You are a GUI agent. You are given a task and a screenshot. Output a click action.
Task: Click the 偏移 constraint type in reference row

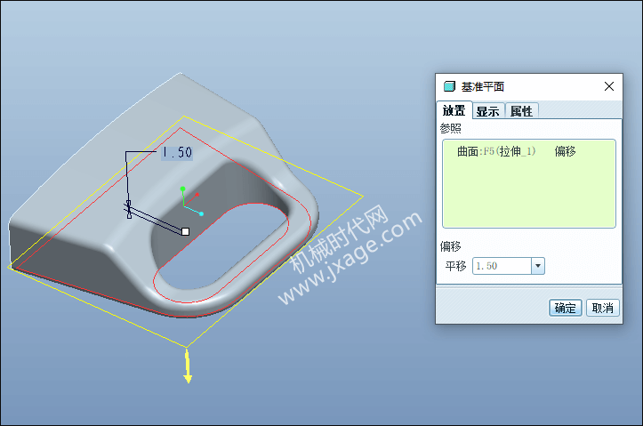(x=565, y=152)
